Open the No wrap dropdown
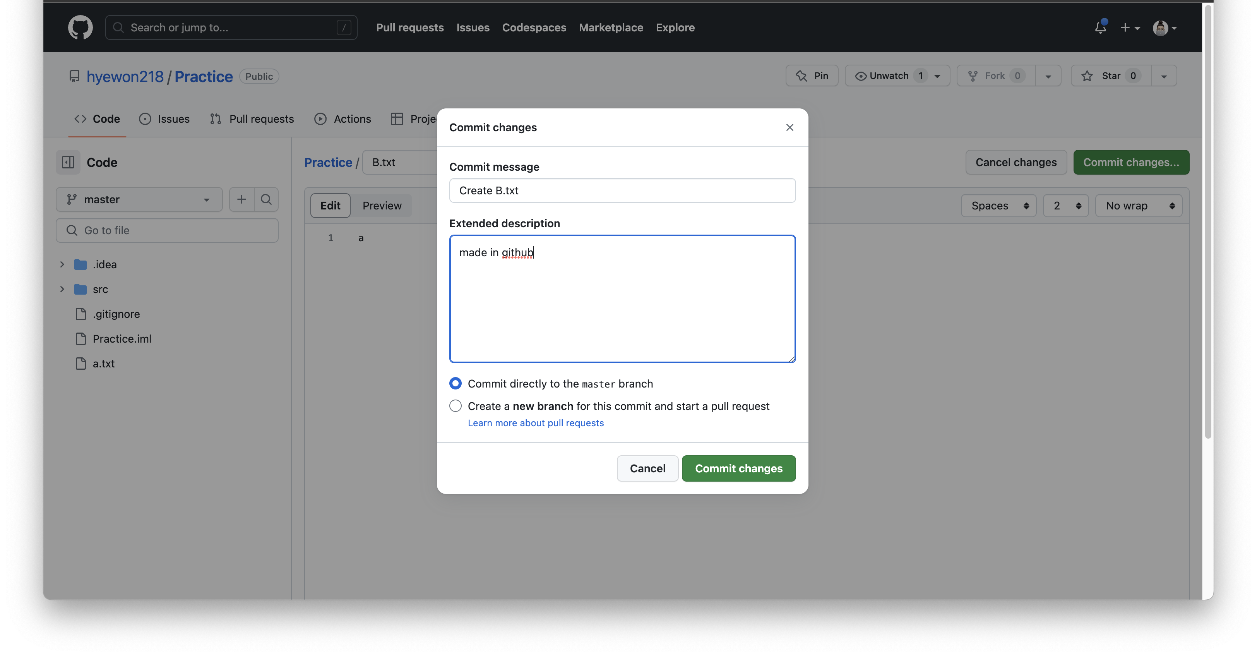 point(1139,206)
